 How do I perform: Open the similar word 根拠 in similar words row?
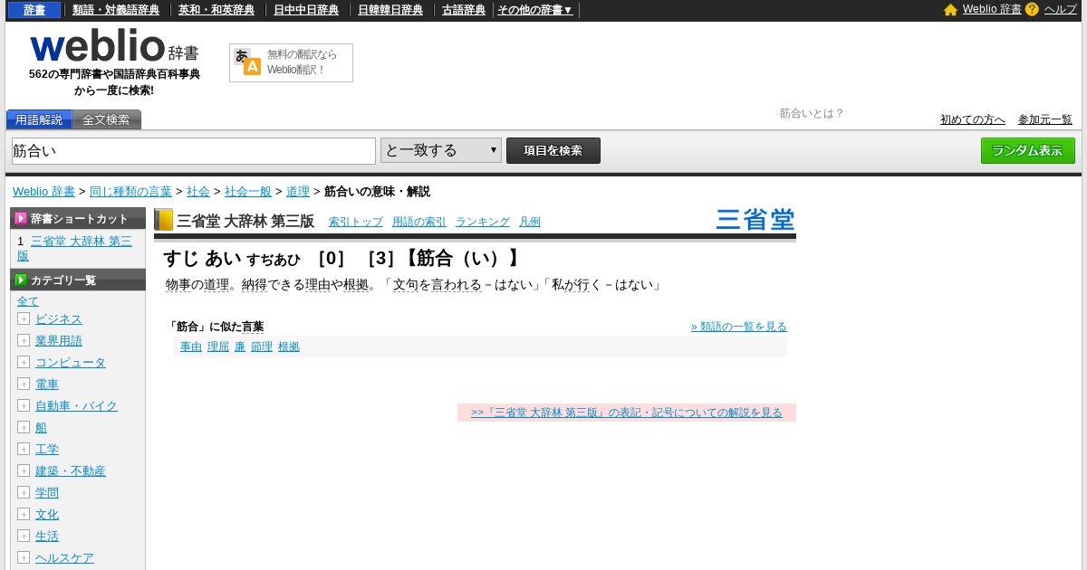pos(289,347)
